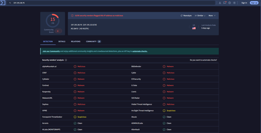
Task: Click the alert icon beside flagged-malicious banner
Action: click(x=72, y=16)
